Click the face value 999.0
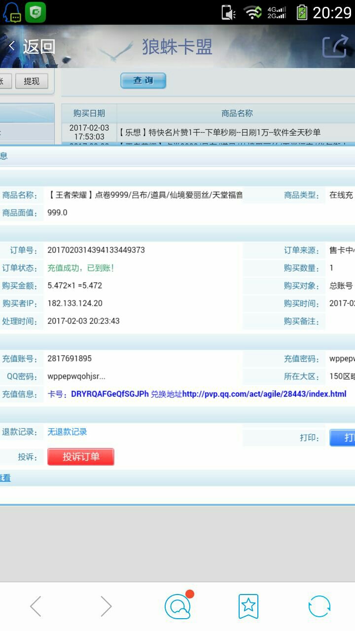Image resolution: width=355 pixels, height=631 pixels. click(x=57, y=212)
